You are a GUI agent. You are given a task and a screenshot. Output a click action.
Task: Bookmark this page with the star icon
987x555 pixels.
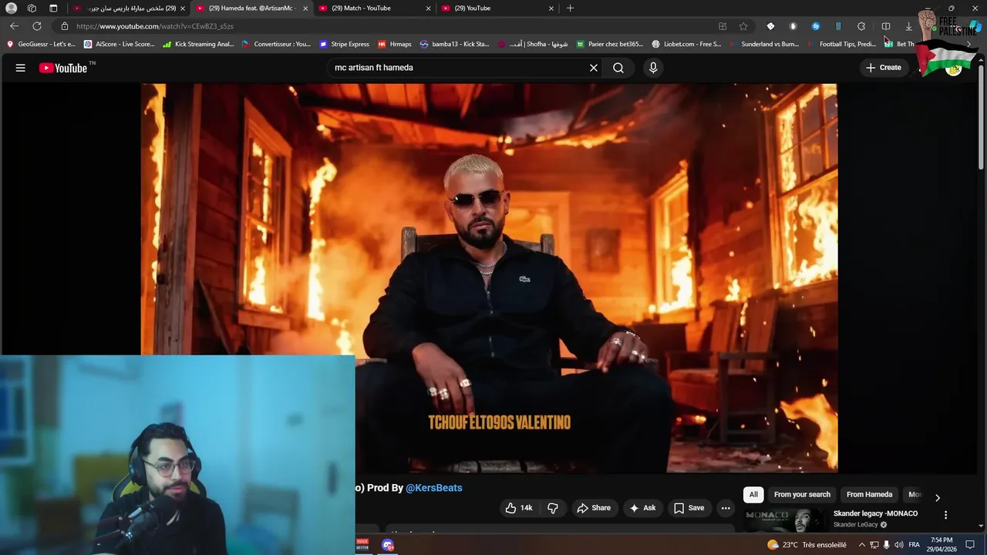coord(743,26)
